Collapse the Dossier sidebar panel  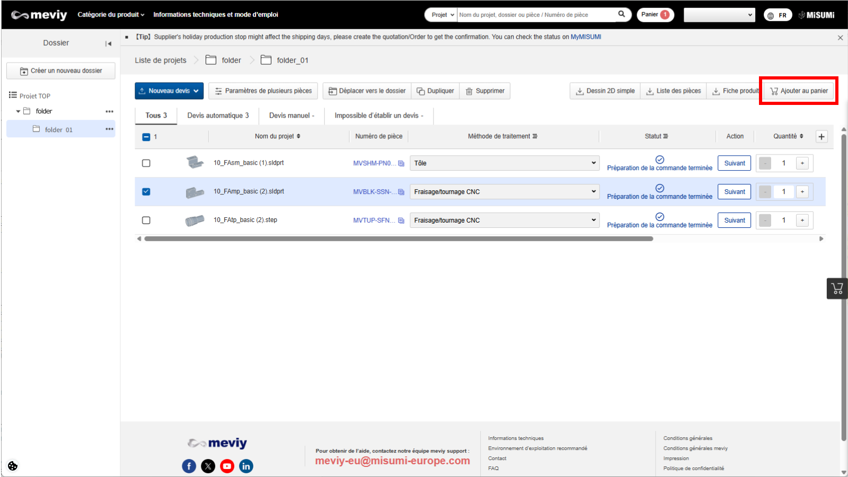[x=108, y=43]
